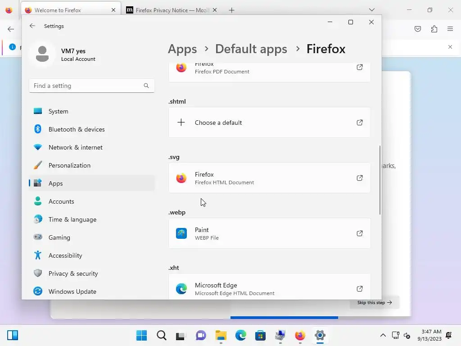Open File Explorer from taskbar
Image resolution: width=461 pixels, height=346 pixels.
(221, 335)
